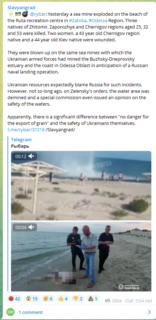Open the t.me/rybar/37218 link
Image resolution: width=156 pixels, height=320 pixels.
pos(26,129)
